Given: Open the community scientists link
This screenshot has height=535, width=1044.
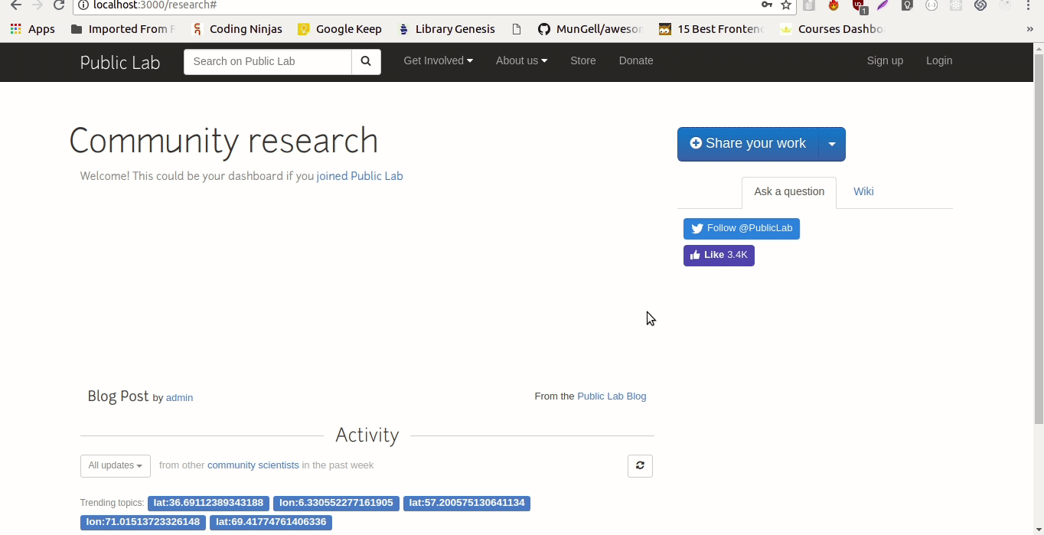Looking at the screenshot, I should point(253,465).
